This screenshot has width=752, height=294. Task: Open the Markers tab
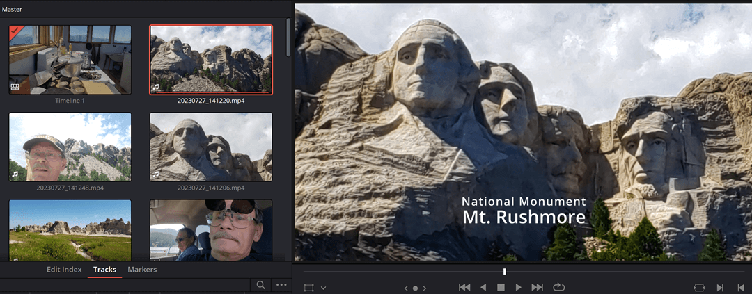click(x=142, y=270)
